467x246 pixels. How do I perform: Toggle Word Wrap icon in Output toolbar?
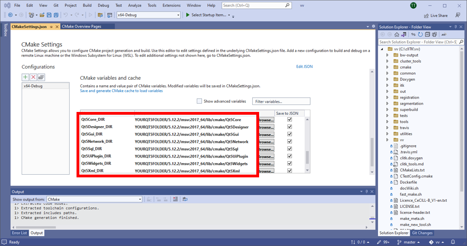[x=185, y=199]
